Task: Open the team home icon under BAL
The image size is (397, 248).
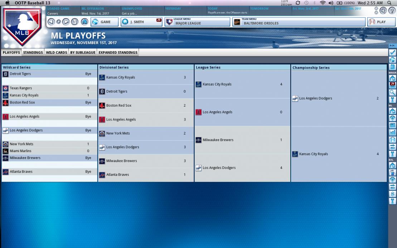Action: pos(392,165)
